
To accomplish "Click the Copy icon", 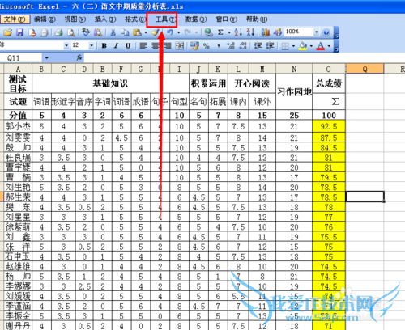I will click(x=125, y=32).
